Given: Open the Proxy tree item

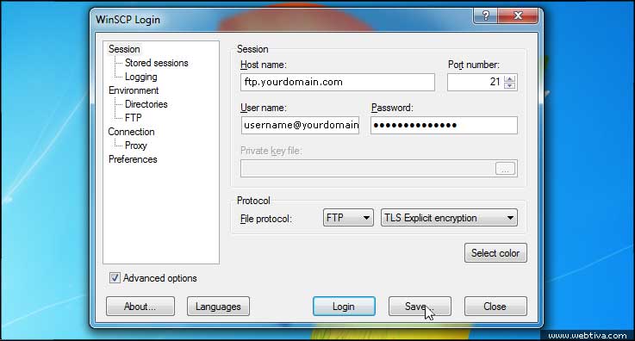Looking at the screenshot, I should coord(135,146).
